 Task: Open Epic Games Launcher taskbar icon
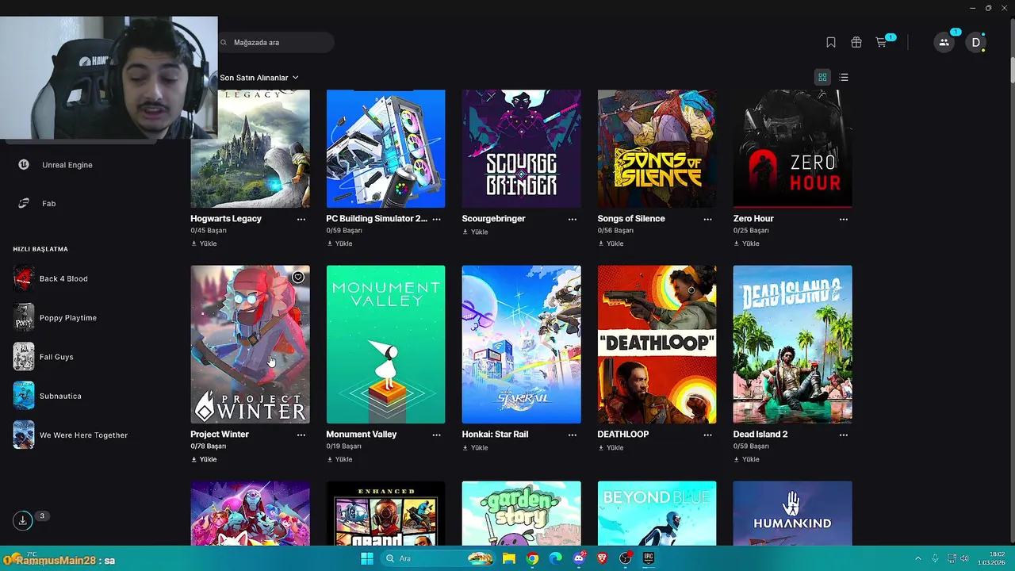[x=648, y=558]
